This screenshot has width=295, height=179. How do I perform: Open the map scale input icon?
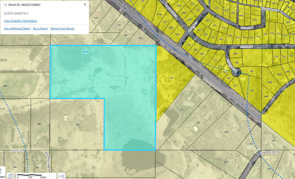tap(61, 176)
